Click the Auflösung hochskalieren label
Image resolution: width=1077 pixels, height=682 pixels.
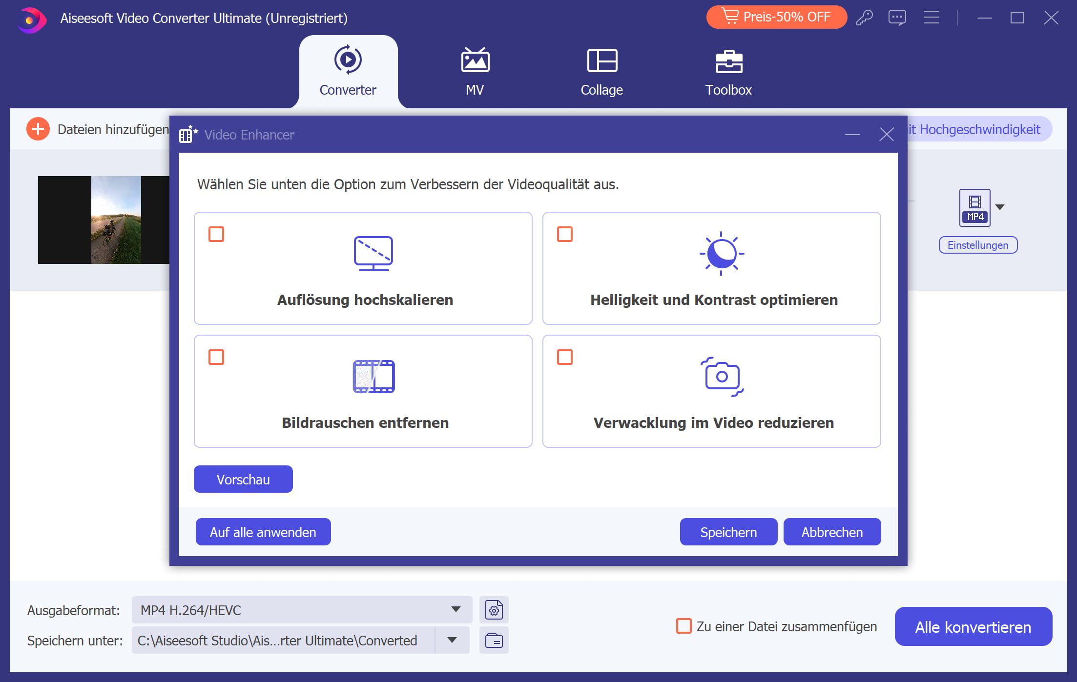click(x=365, y=300)
